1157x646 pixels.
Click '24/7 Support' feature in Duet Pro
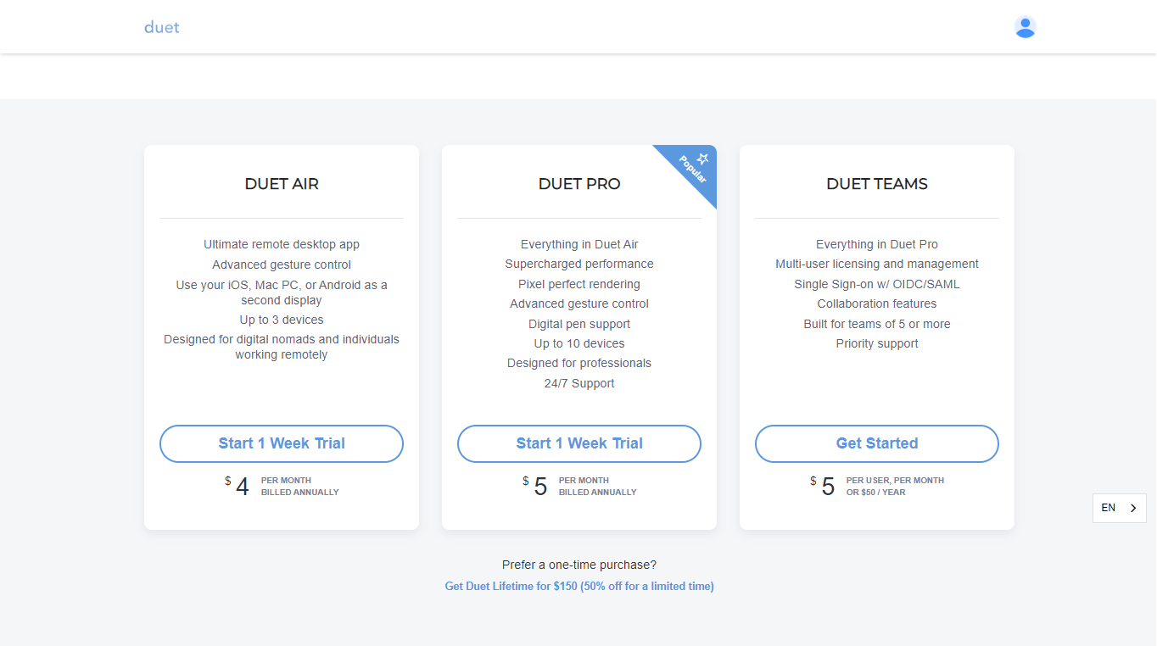(579, 383)
